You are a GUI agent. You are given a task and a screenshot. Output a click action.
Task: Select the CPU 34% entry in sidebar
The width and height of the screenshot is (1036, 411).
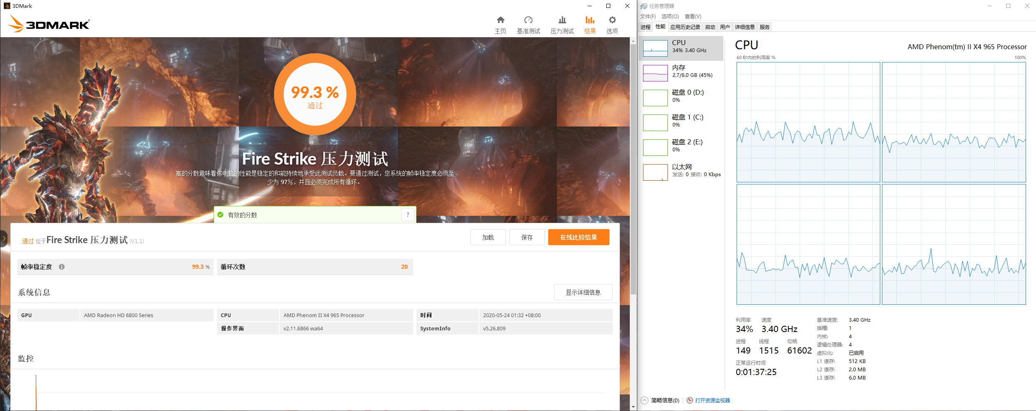[x=682, y=48]
